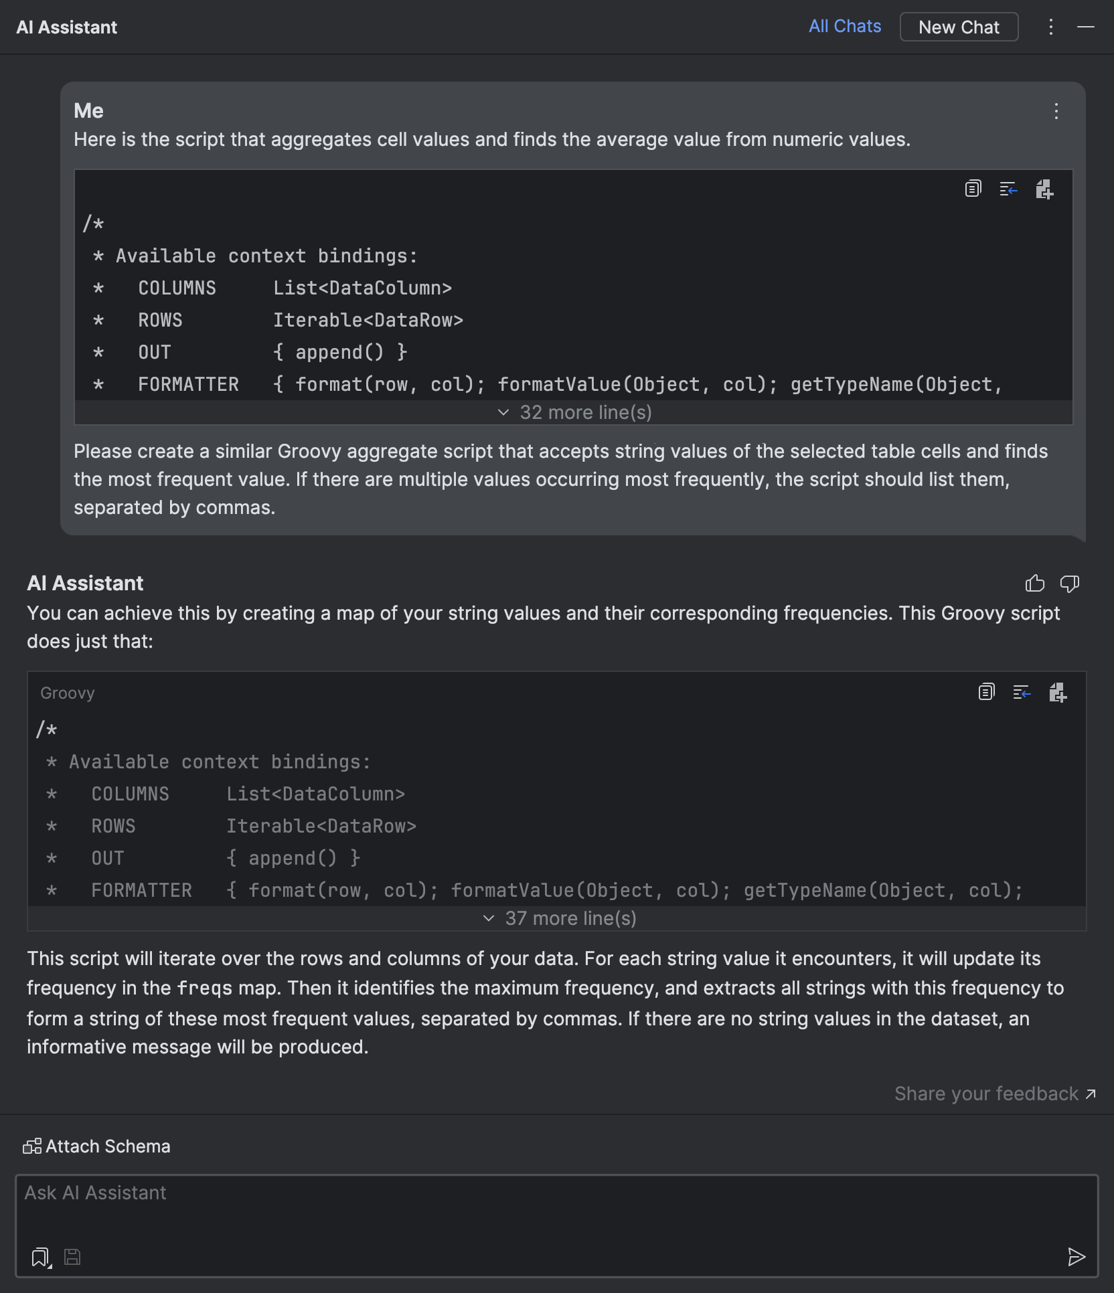The image size is (1114, 1293).
Task: Create a new file from the Groovy code
Action: (1058, 693)
